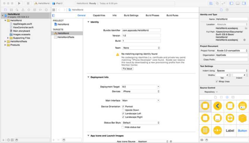
Task: Collapse the Identity section
Action: (x=88, y=22)
